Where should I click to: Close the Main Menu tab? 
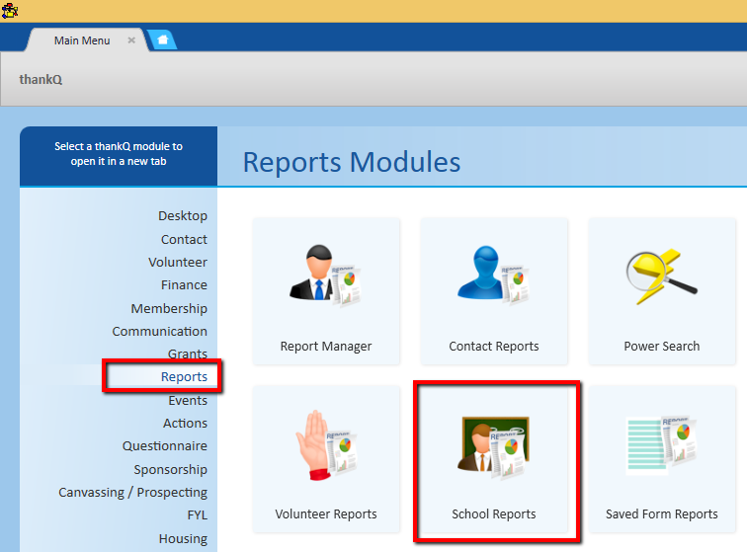tap(131, 40)
